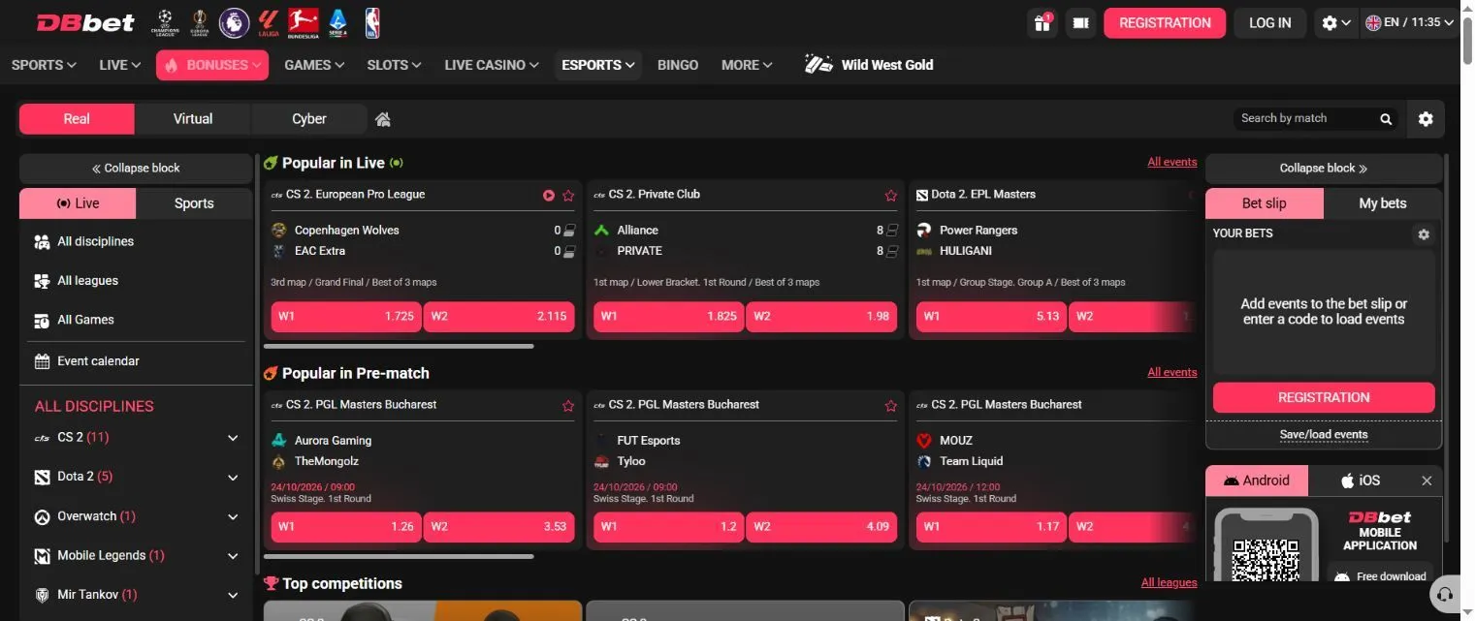Favorite the CS 2. Private Club match
1475x621 pixels.
pyautogui.click(x=891, y=196)
